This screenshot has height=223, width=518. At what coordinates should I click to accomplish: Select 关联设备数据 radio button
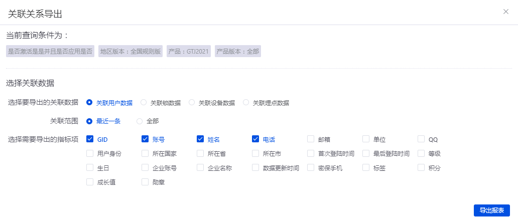tap(192, 103)
